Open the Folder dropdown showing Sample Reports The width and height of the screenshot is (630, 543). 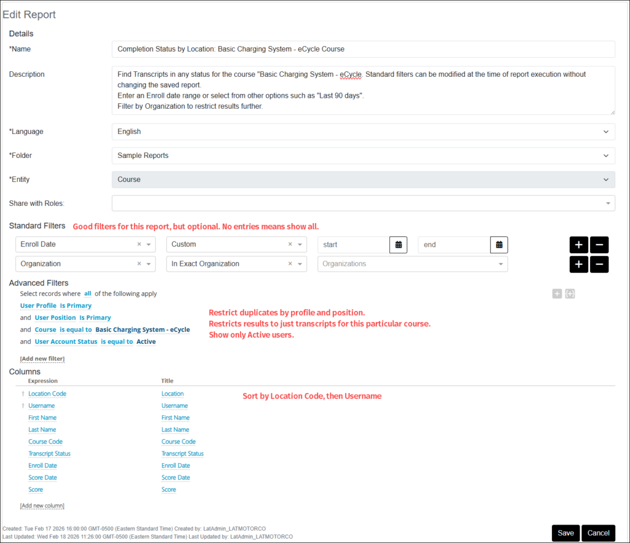click(363, 156)
